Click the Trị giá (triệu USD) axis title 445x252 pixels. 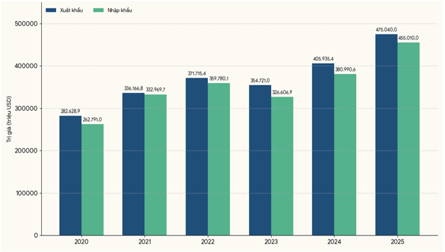[9, 119]
